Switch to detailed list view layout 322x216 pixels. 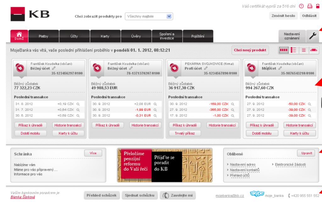293,50
